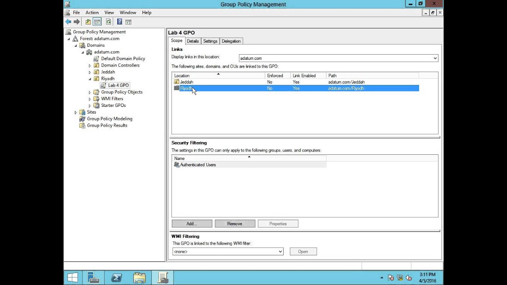Open Server Manager from the taskbar
Viewport: 507px width, 285px height.
pos(93,277)
